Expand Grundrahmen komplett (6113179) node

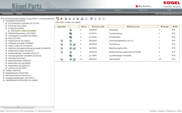[6, 23]
